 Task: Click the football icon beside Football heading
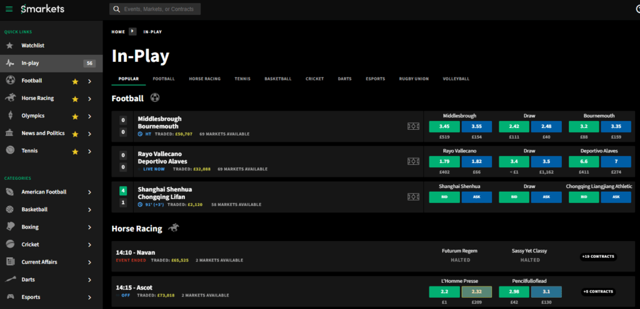click(155, 98)
